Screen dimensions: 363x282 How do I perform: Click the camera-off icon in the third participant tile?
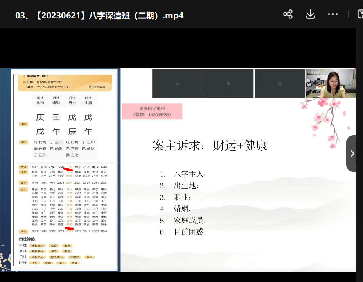tap(279, 83)
